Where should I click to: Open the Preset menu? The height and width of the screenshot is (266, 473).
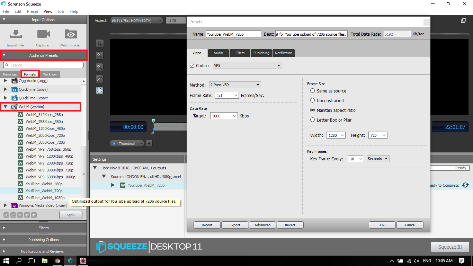(x=33, y=11)
